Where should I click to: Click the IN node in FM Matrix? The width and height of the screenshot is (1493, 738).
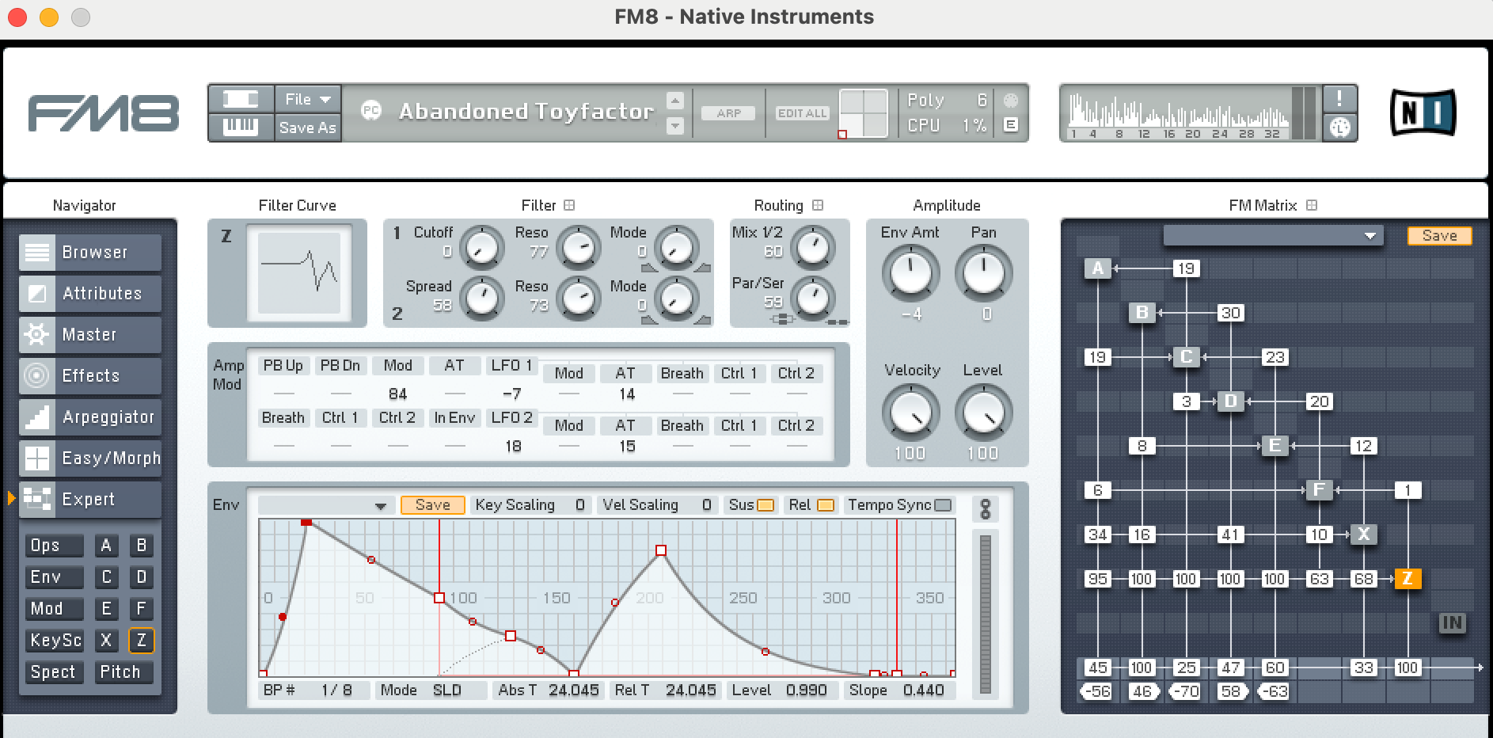(x=1452, y=623)
